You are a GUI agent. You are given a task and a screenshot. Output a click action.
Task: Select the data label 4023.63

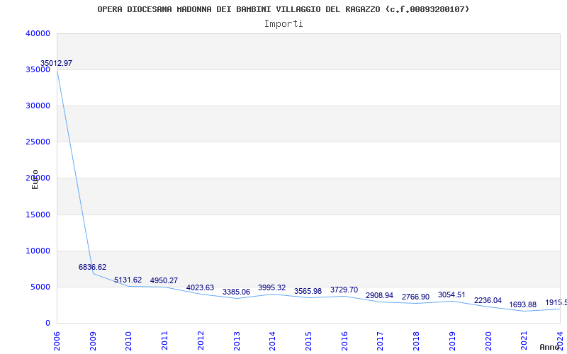(200, 288)
